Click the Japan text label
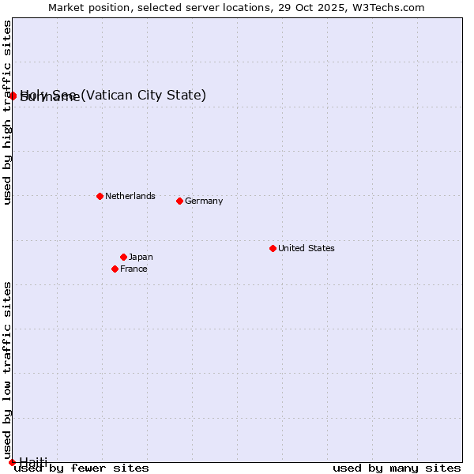474x474 pixels. [141, 257]
